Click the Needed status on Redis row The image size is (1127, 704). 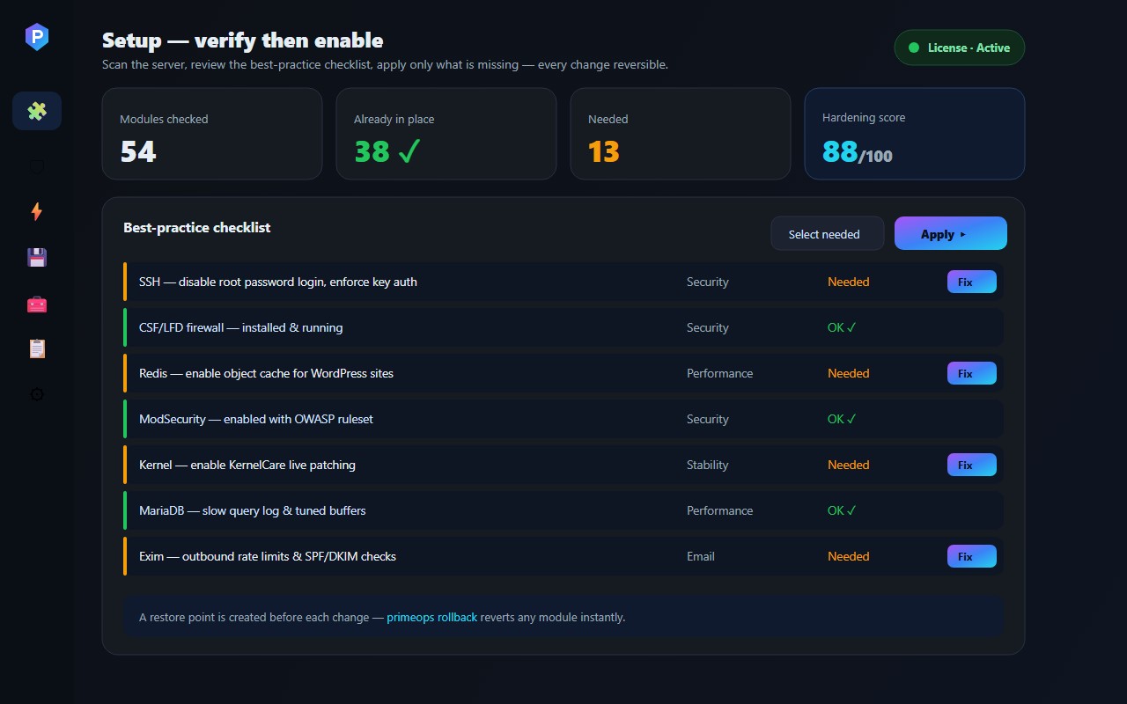click(849, 373)
